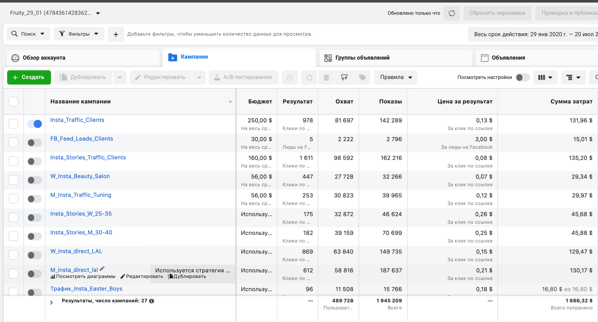This screenshot has height=322, width=598.
Task: Switch to Объявления tab
Action: (x=537, y=58)
